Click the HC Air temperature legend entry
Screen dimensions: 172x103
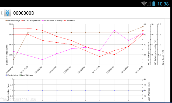tap(31, 20)
